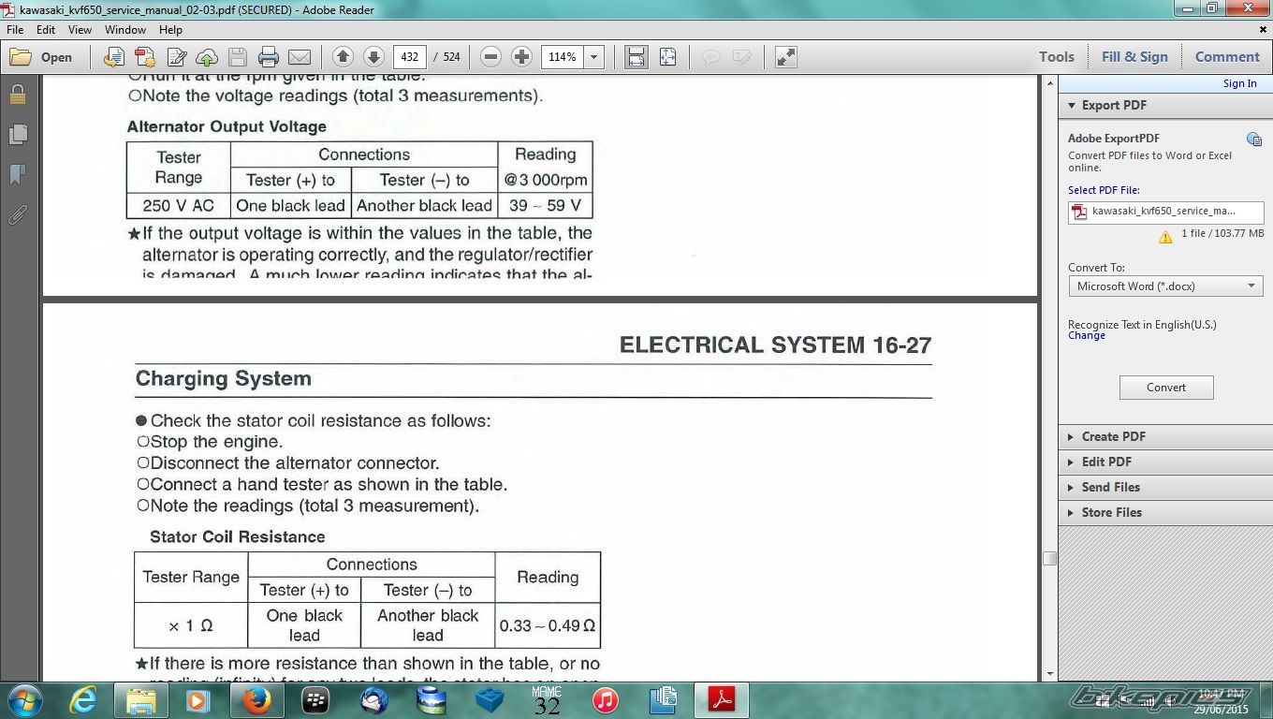Open the File menu
Image resolution: width=1273 pixels, height=719 pixels.
click(x=15, y=30)
